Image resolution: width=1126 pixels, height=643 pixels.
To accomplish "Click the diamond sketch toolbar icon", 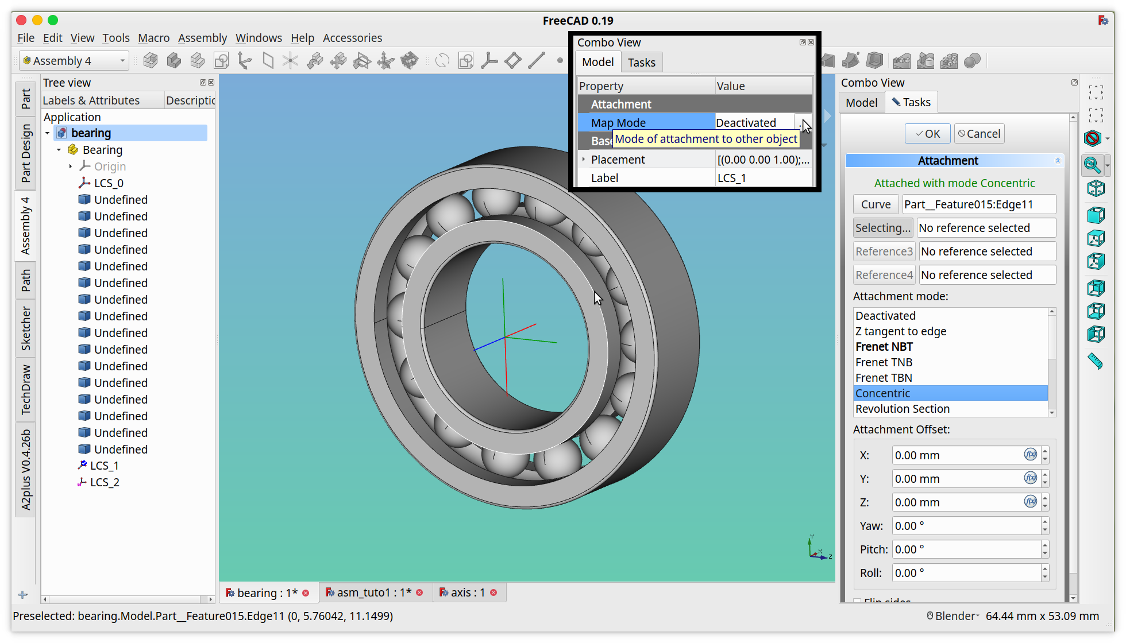I will 513,60.
